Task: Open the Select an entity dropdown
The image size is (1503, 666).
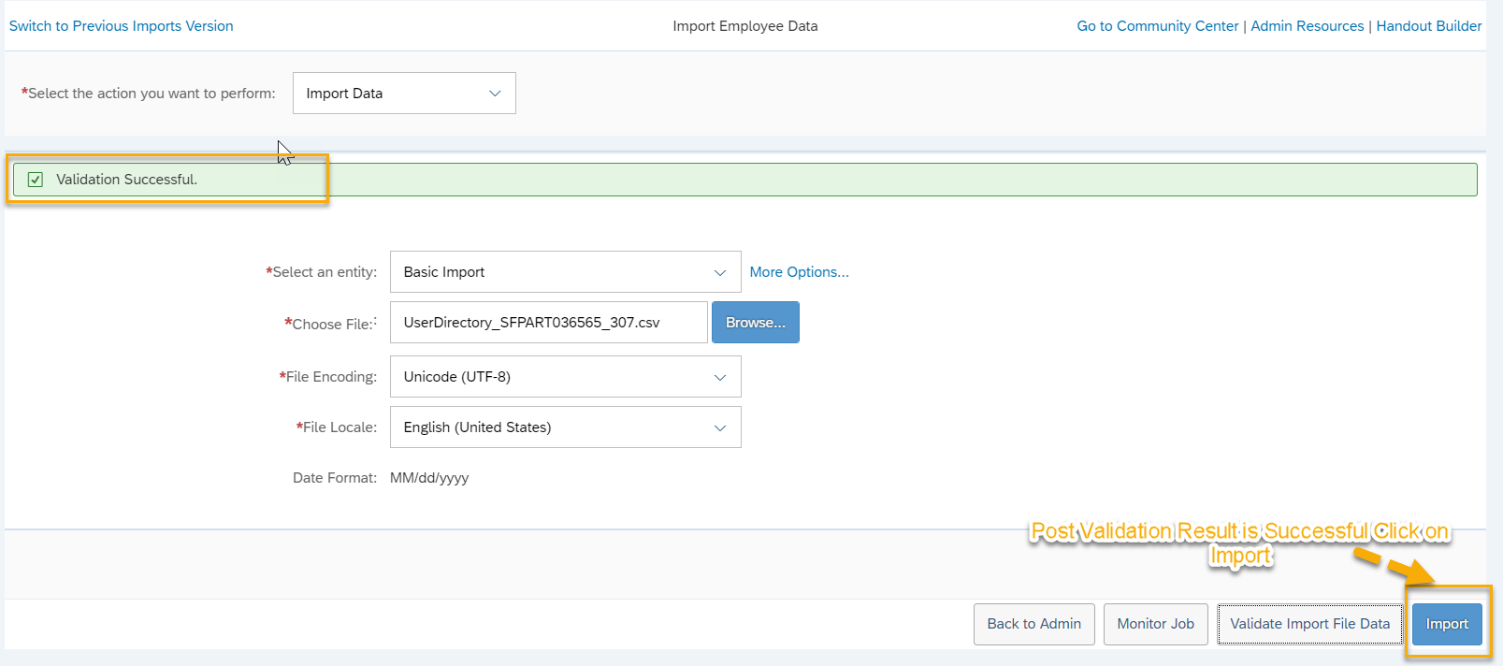Action: [564, 272]
